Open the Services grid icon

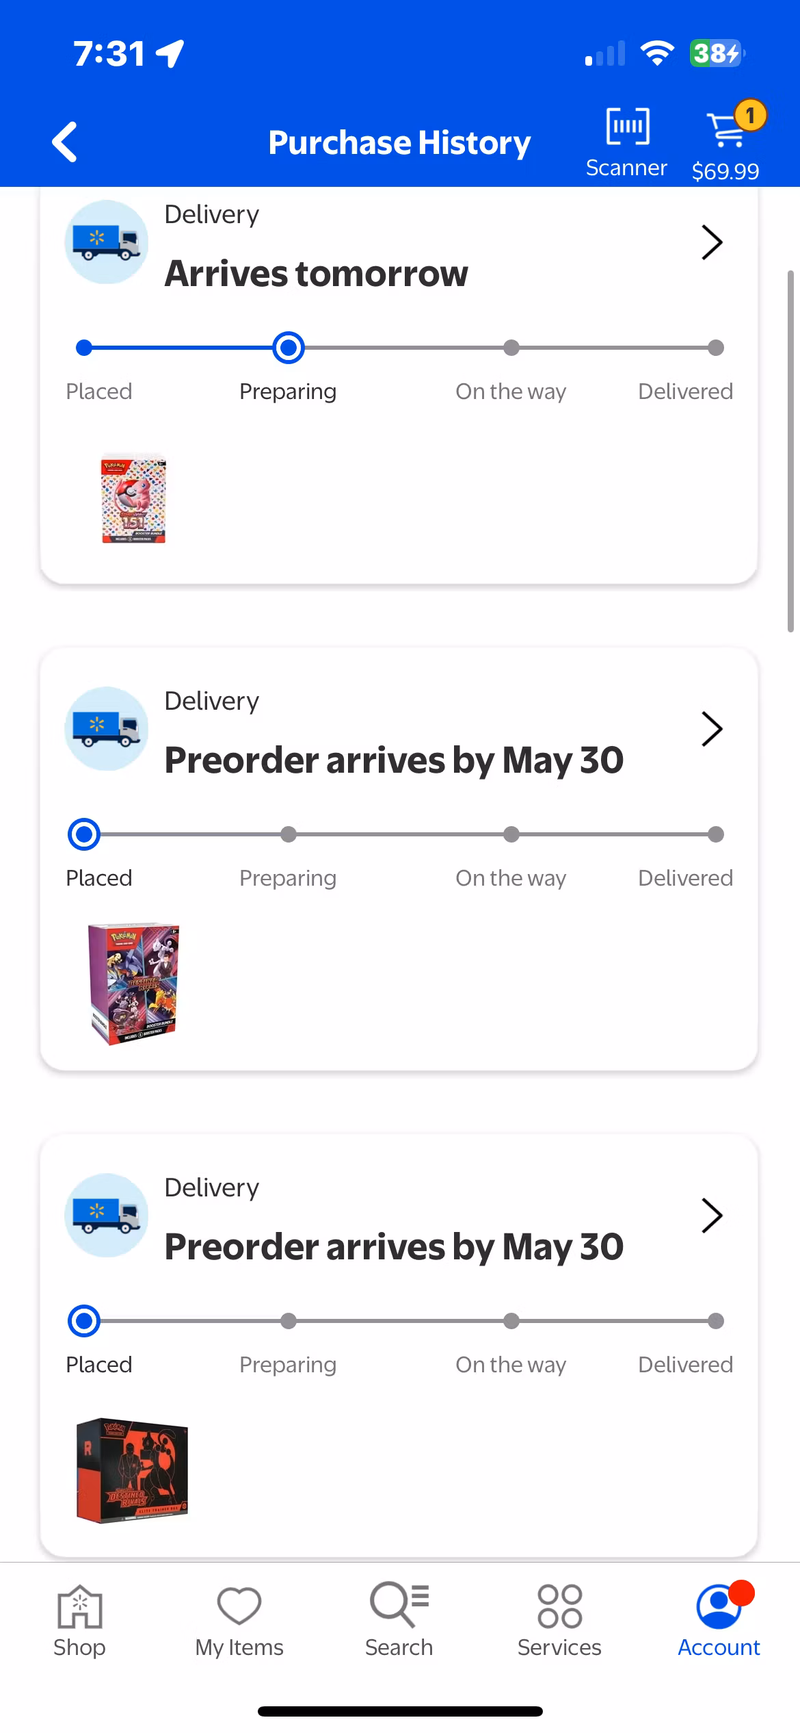point(559,1619)
